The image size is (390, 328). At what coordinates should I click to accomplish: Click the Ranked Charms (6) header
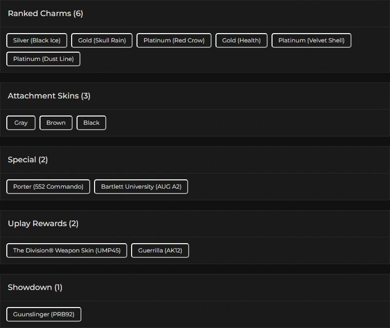(45, 14)
